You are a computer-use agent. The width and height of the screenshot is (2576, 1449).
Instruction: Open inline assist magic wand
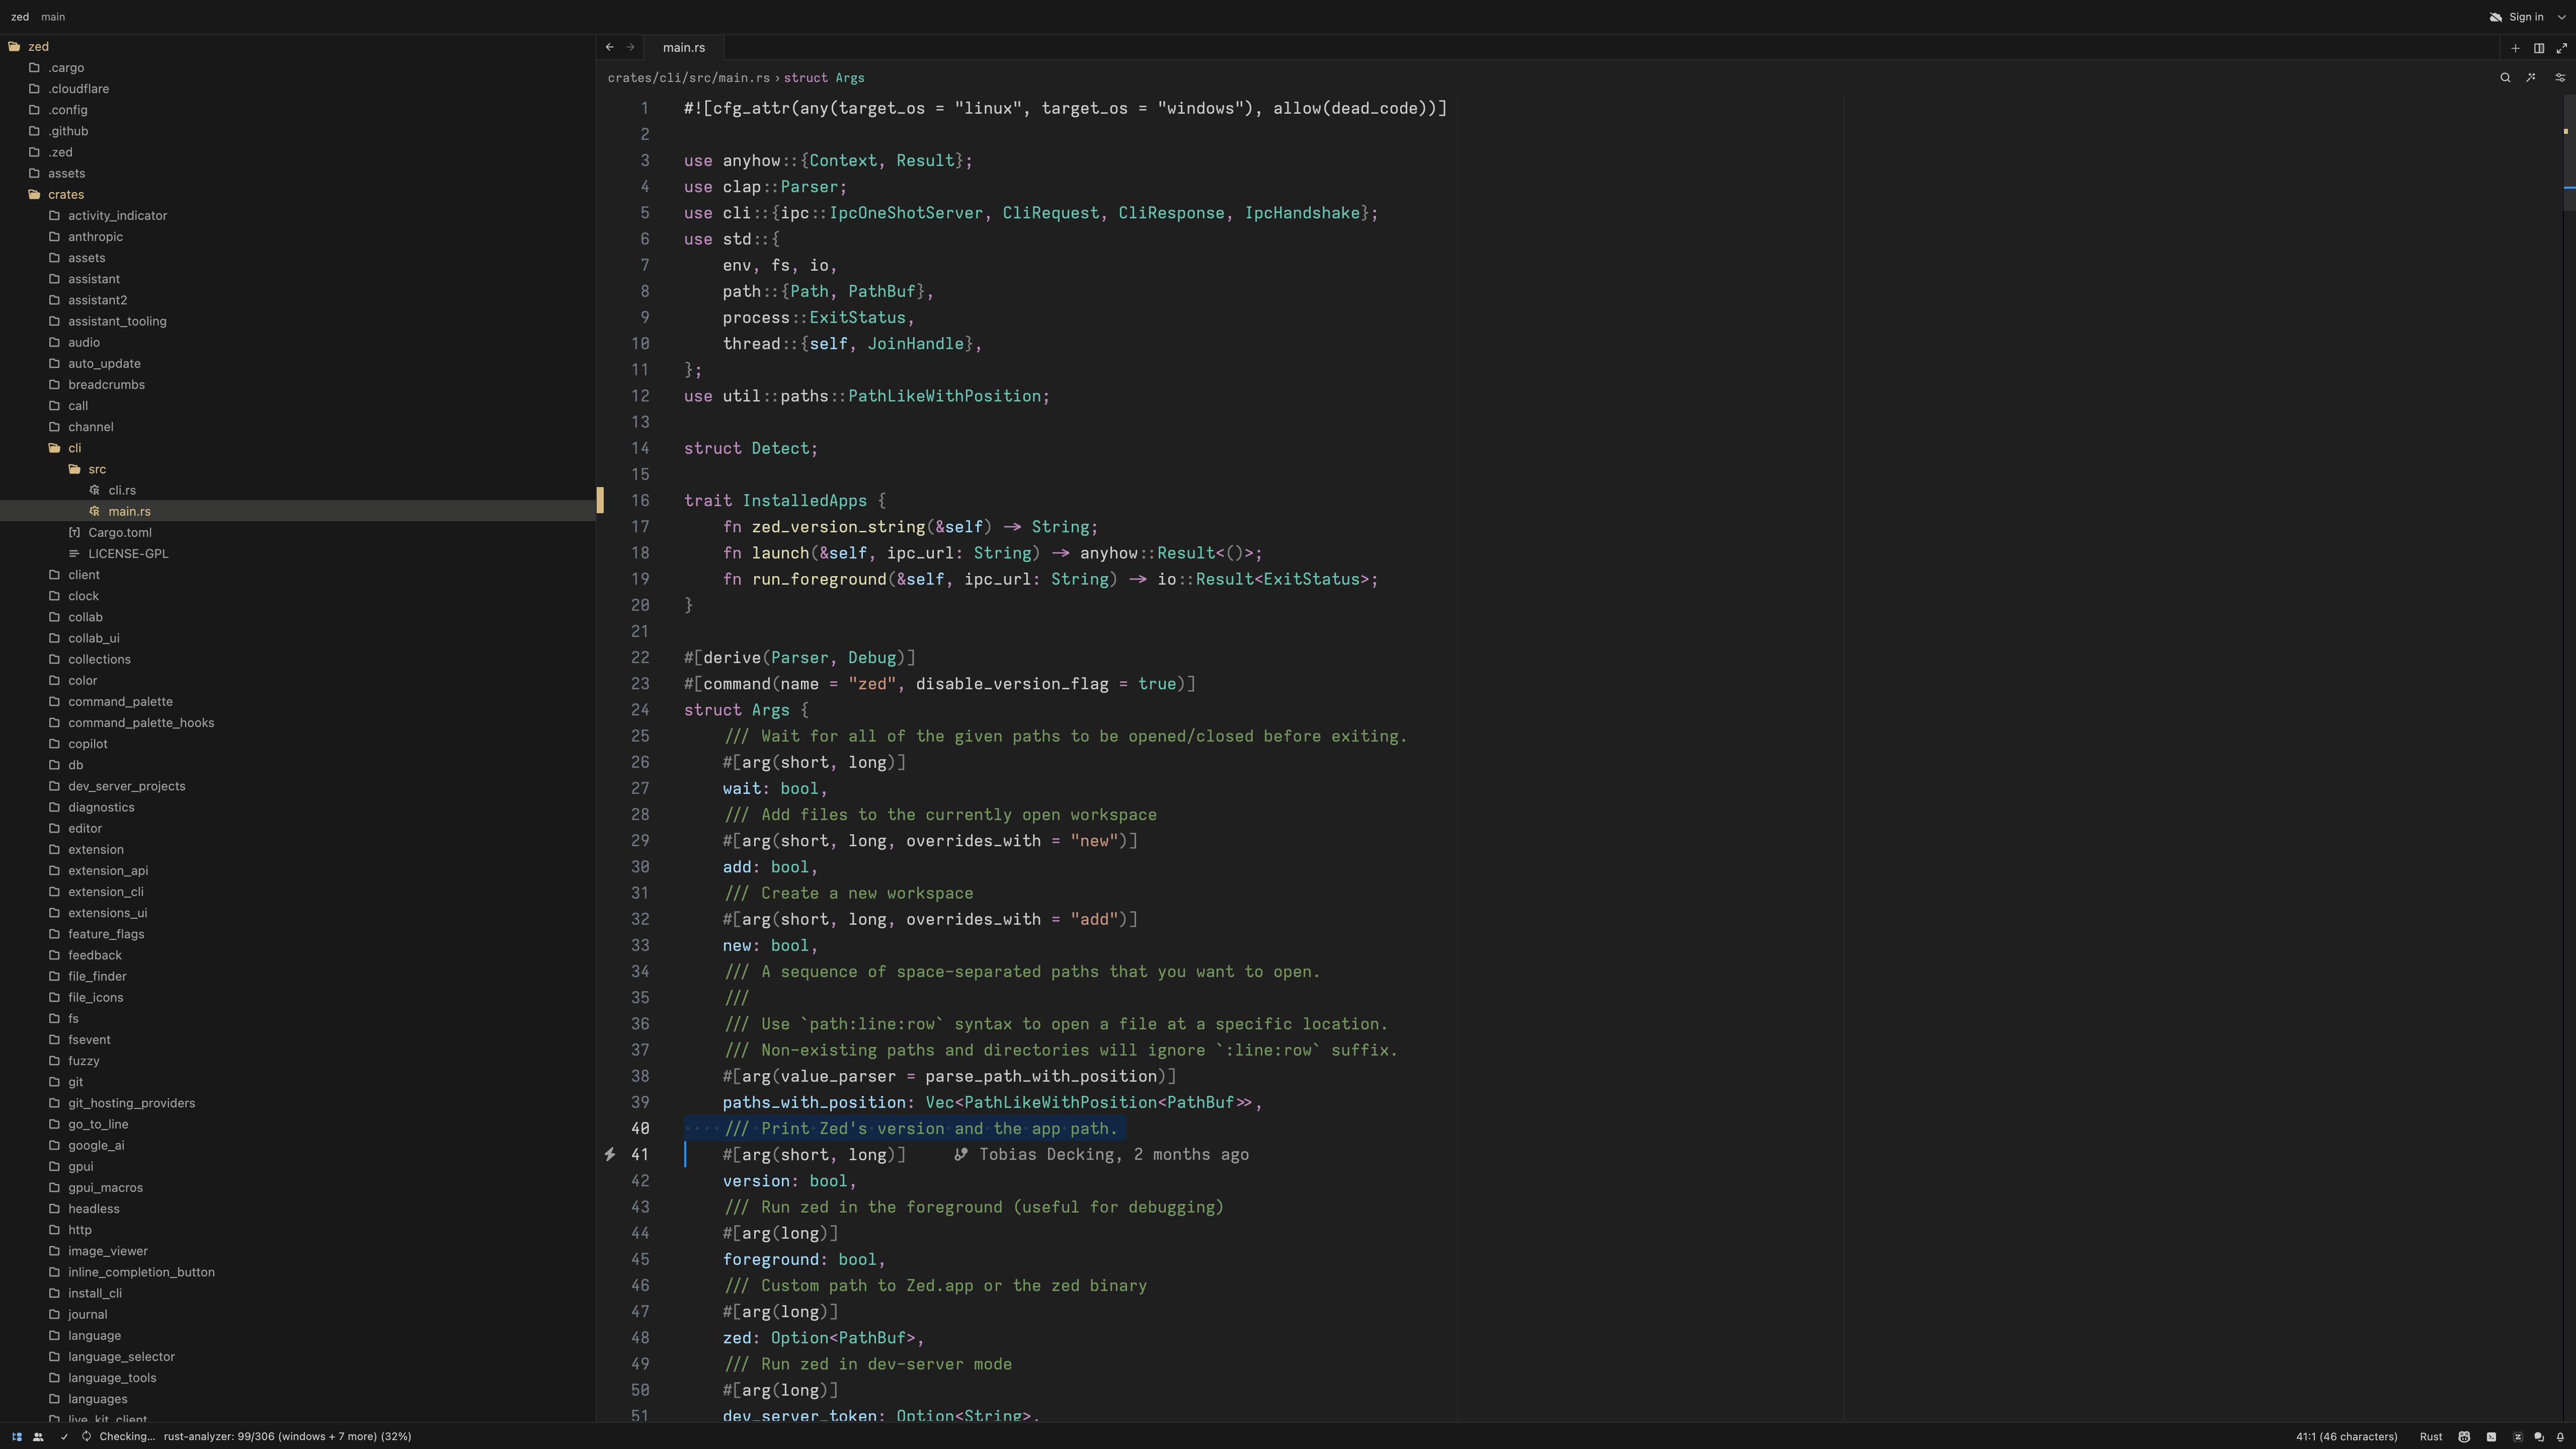pos(2531,78)
